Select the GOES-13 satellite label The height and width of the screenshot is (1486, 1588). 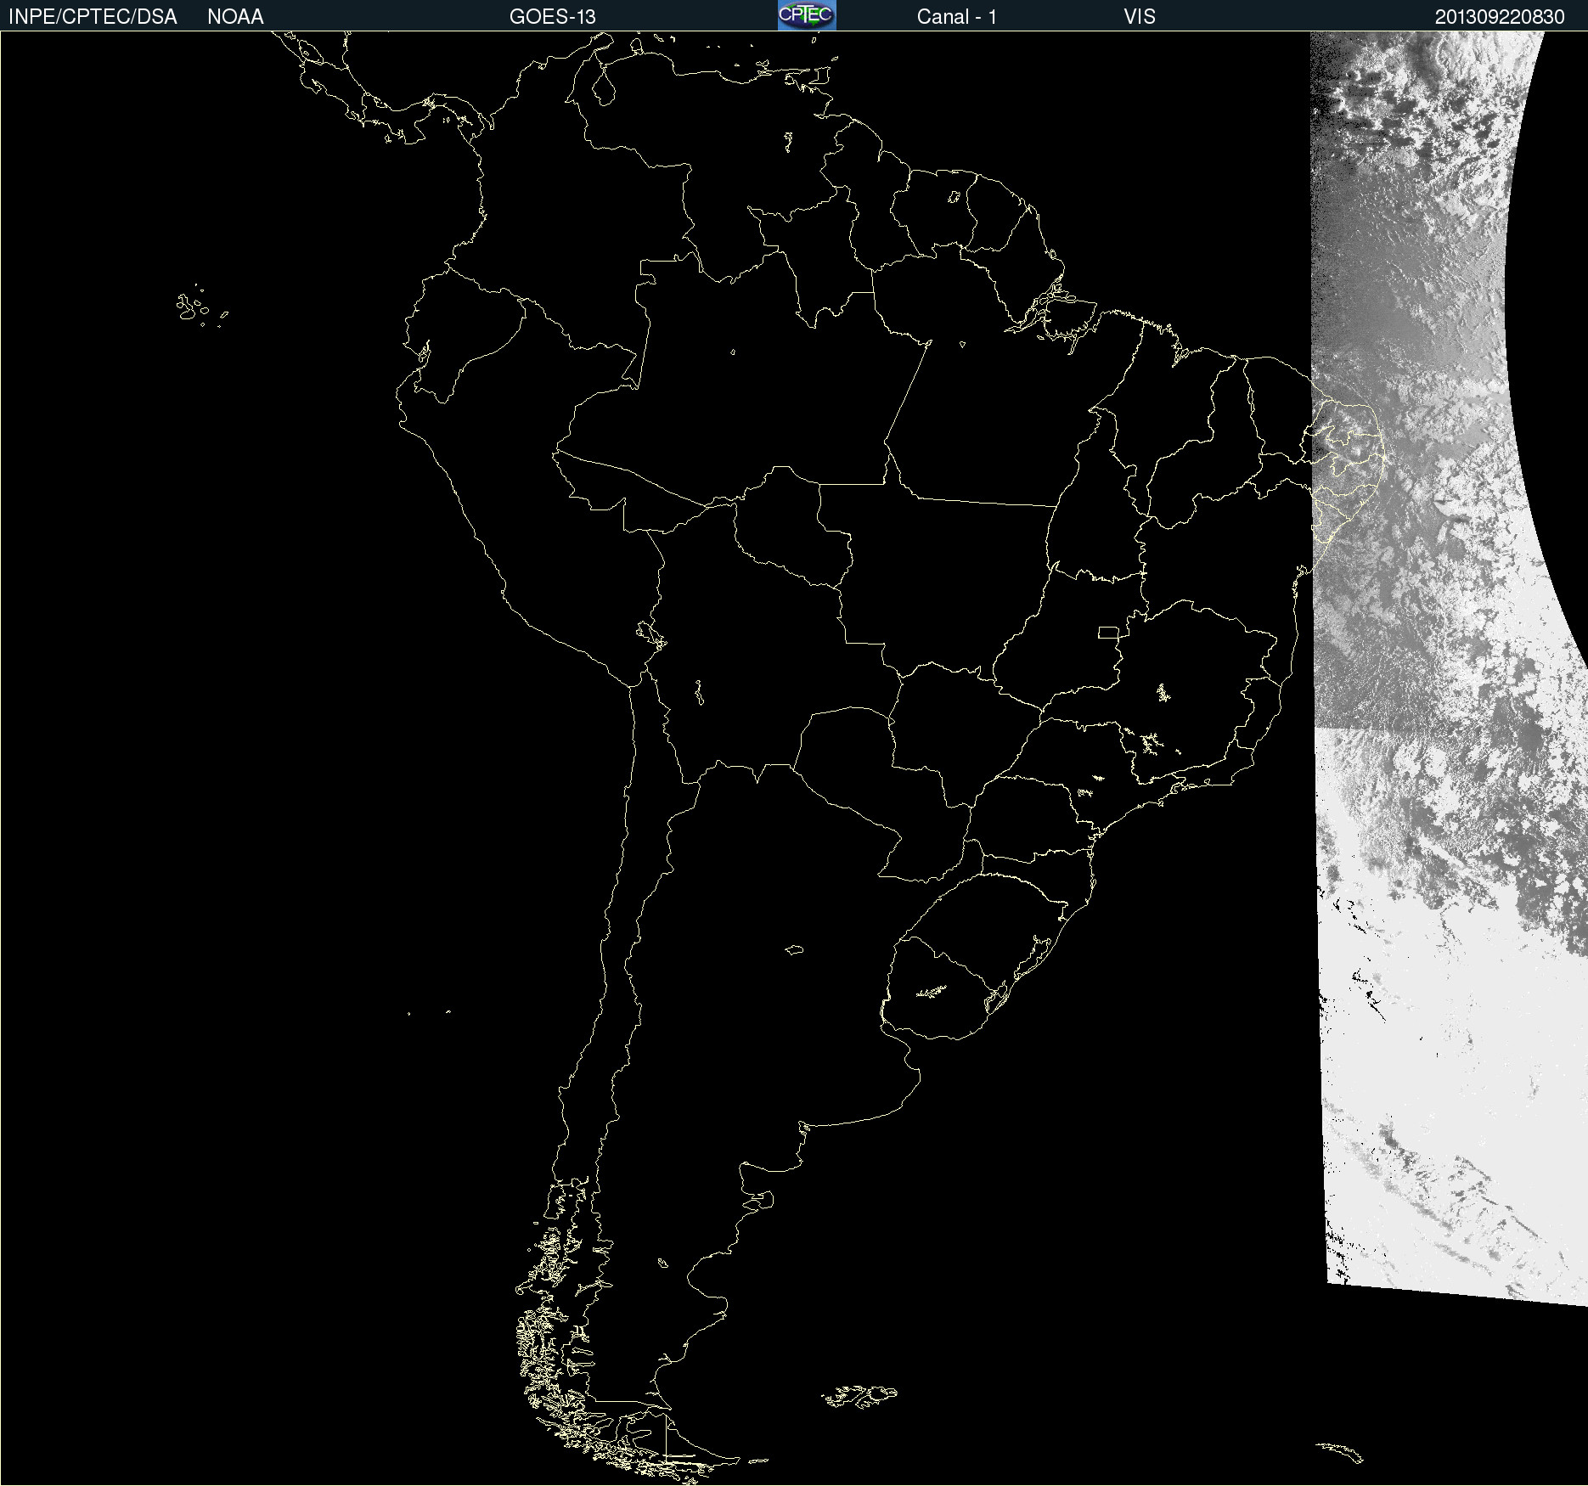[552, 17]
